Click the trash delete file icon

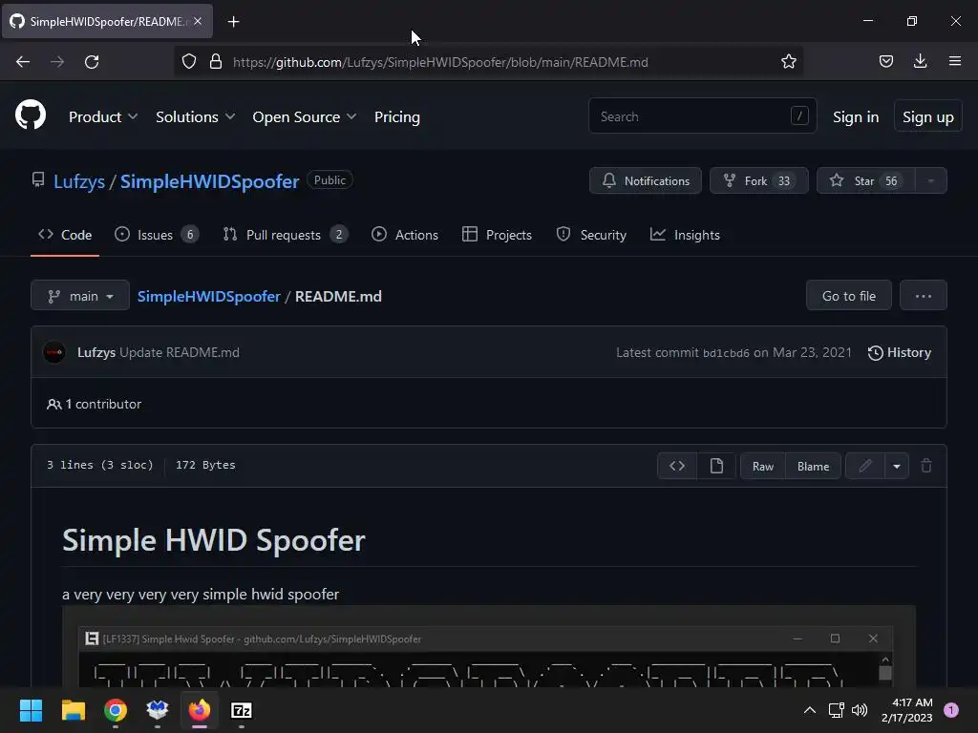pos(926,466)
